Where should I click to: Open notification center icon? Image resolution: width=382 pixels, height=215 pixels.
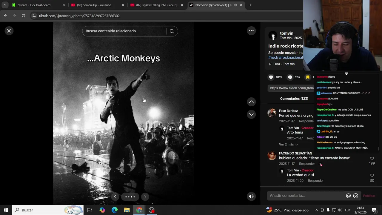pyautogui.click(x=374, y=210)
